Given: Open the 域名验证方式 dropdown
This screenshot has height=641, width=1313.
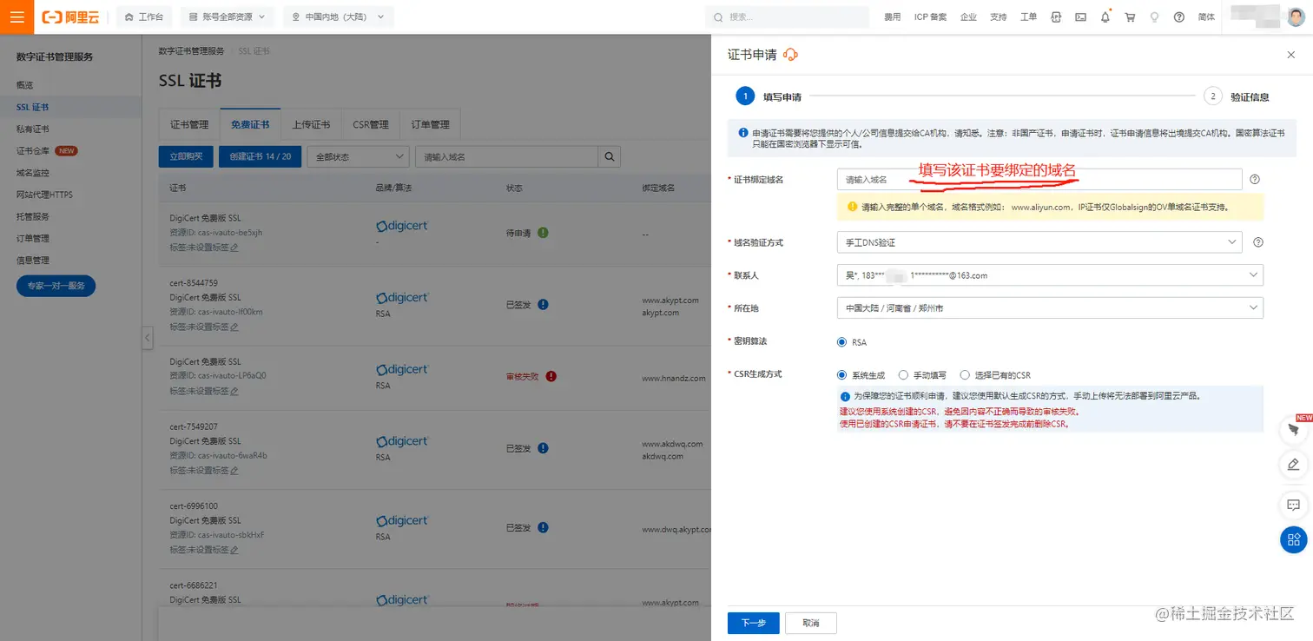Looking at the screenshot, I should click(1039, 242).
